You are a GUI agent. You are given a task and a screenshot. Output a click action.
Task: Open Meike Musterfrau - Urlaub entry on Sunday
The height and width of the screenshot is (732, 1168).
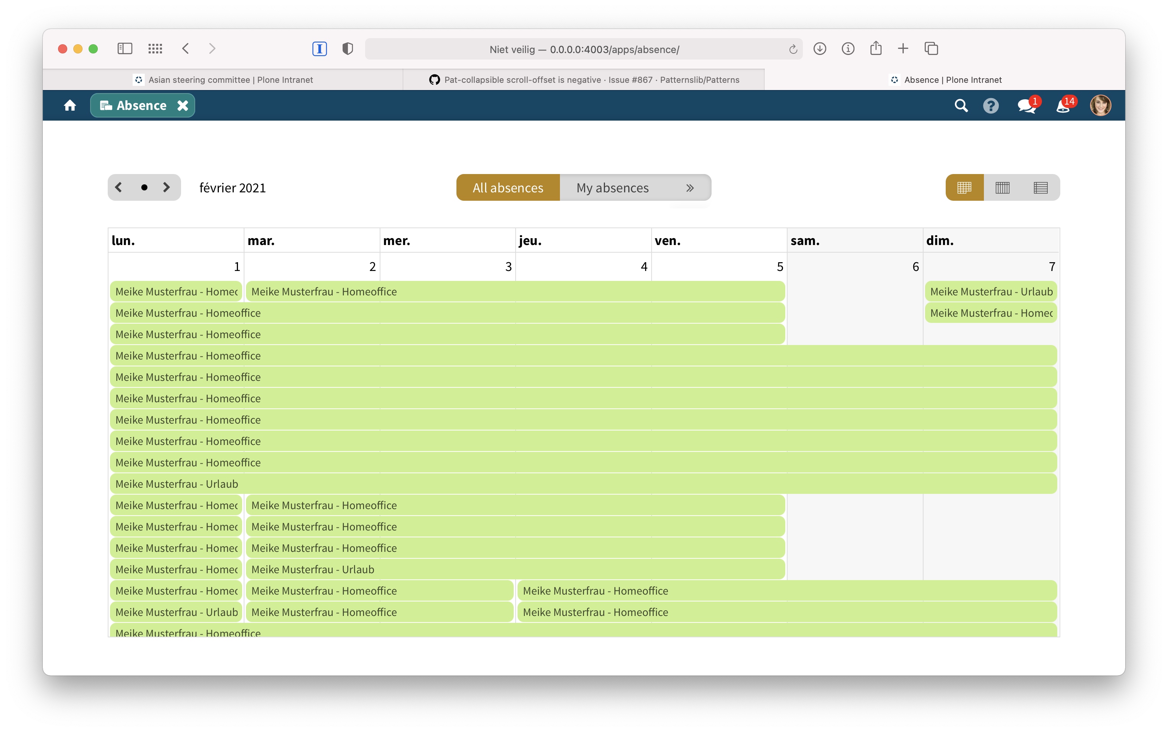pyautogui.click(x=991, y=292)
